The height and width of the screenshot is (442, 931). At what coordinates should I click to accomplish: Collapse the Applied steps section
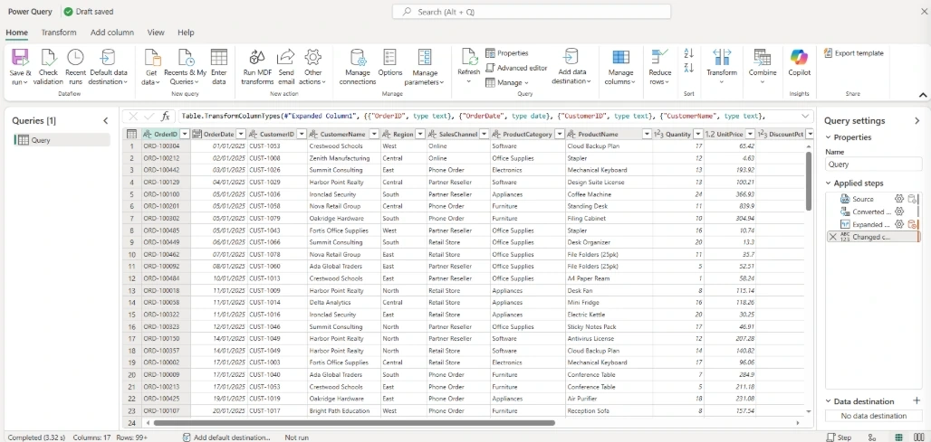pos(829,183)
